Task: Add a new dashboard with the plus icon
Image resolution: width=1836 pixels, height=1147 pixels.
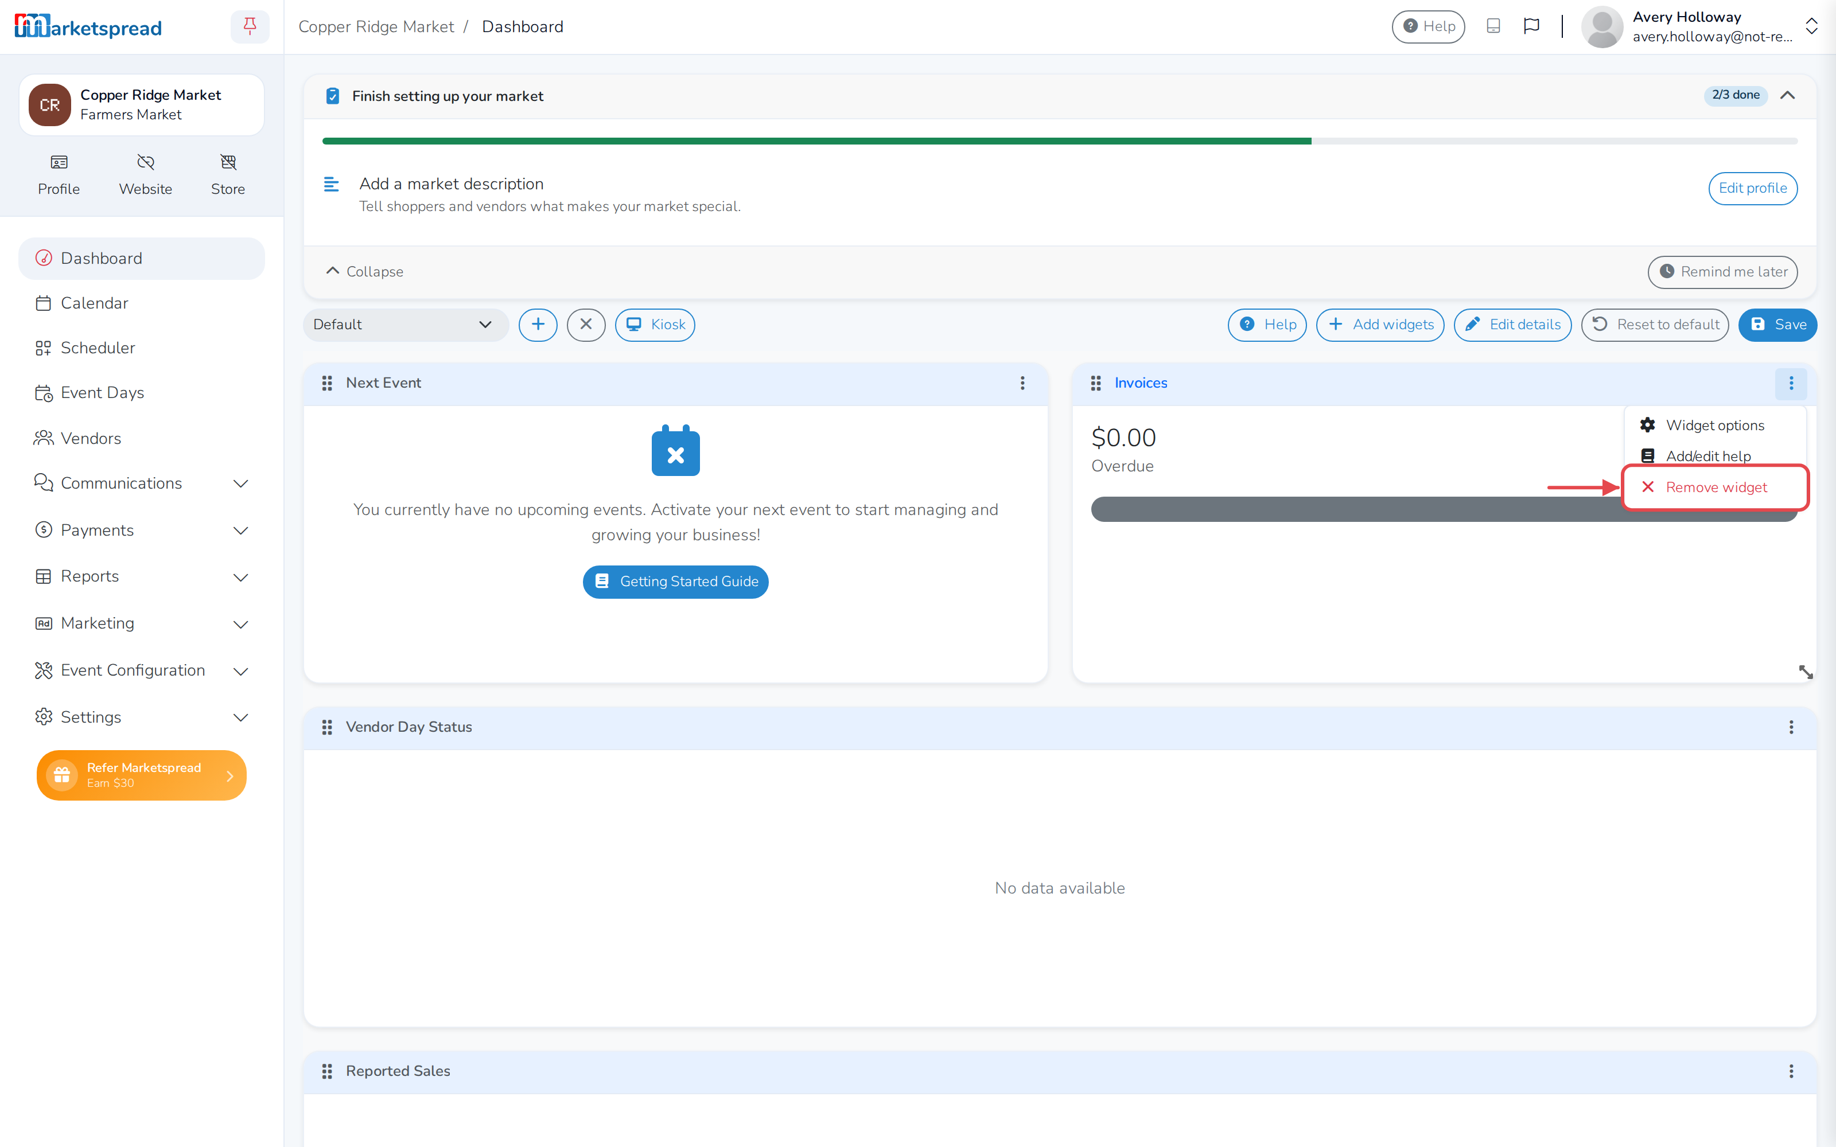Action: tap(538, 325)
